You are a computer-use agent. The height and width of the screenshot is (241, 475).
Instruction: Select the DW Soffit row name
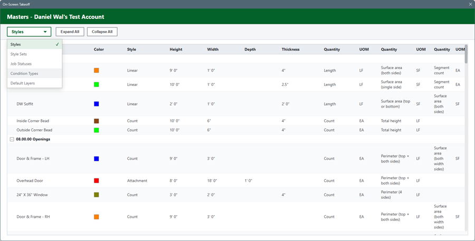pos(25,104)
